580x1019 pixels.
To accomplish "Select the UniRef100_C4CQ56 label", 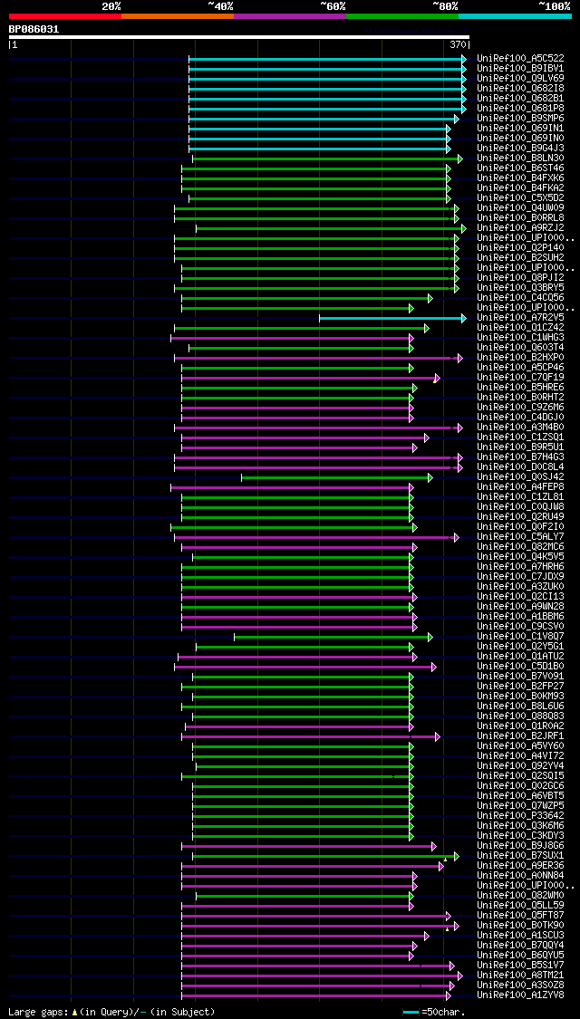I will coord(520,297).
